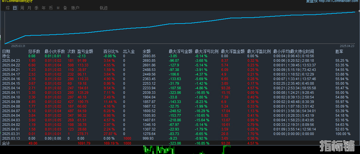The width and height of the screenshot is (360, 154).
Task: Click the 胜率 column header
Action: 339,51
